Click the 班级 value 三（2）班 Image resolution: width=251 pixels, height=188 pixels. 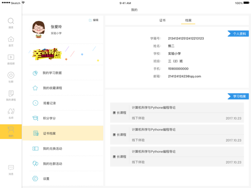pos(175,61)
